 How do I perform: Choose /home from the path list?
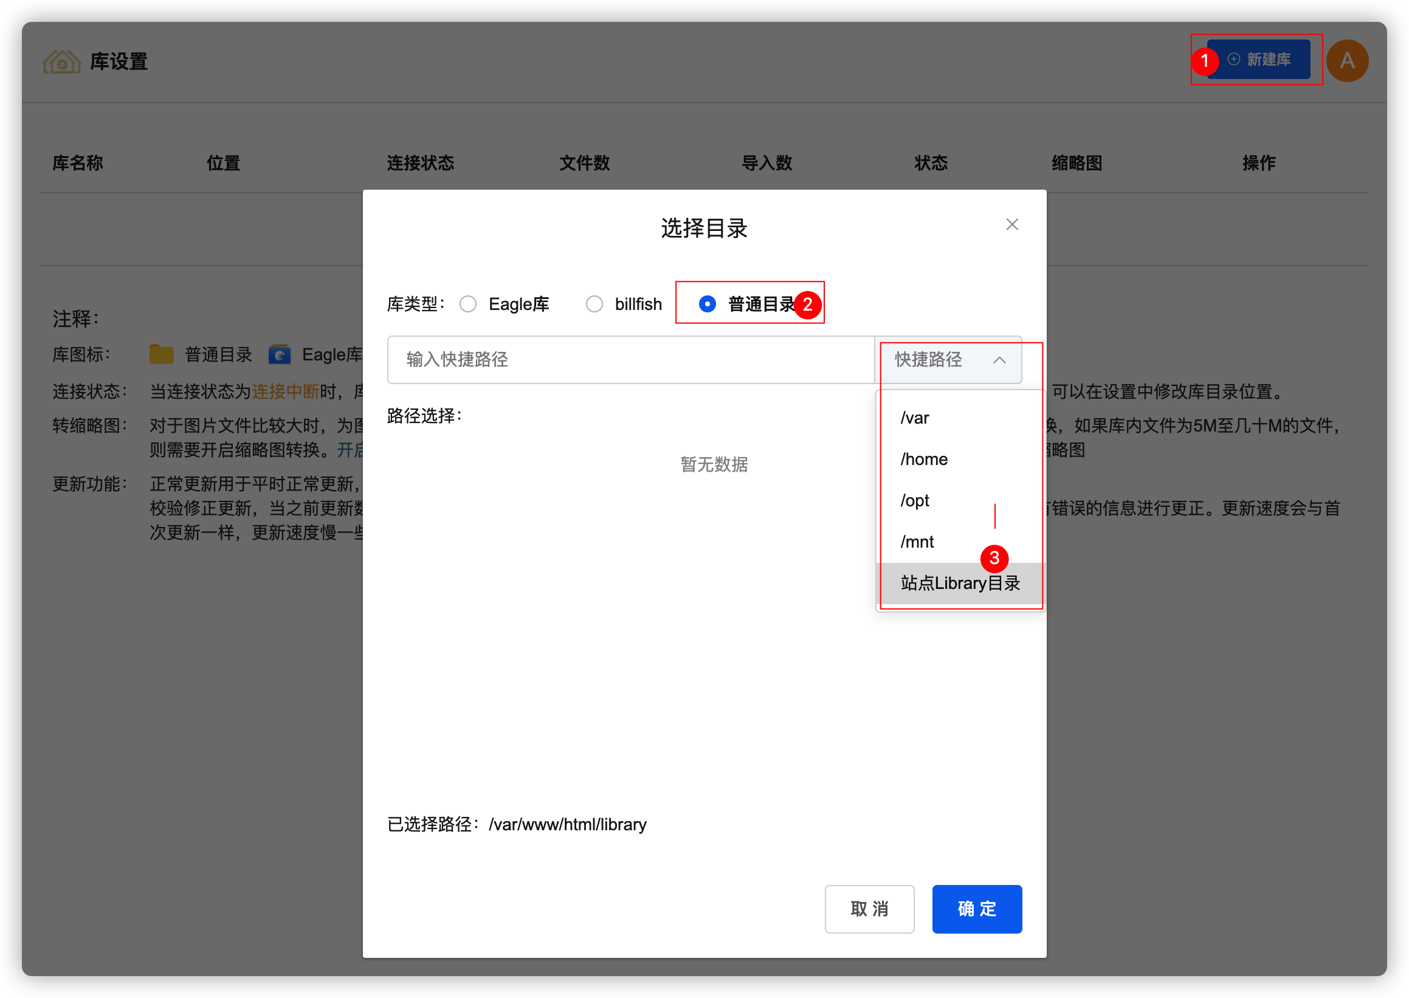tap(923, 459)
